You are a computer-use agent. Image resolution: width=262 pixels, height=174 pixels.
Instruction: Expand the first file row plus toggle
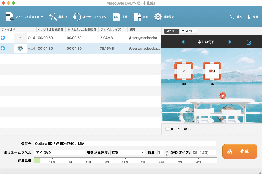(3, 38)
